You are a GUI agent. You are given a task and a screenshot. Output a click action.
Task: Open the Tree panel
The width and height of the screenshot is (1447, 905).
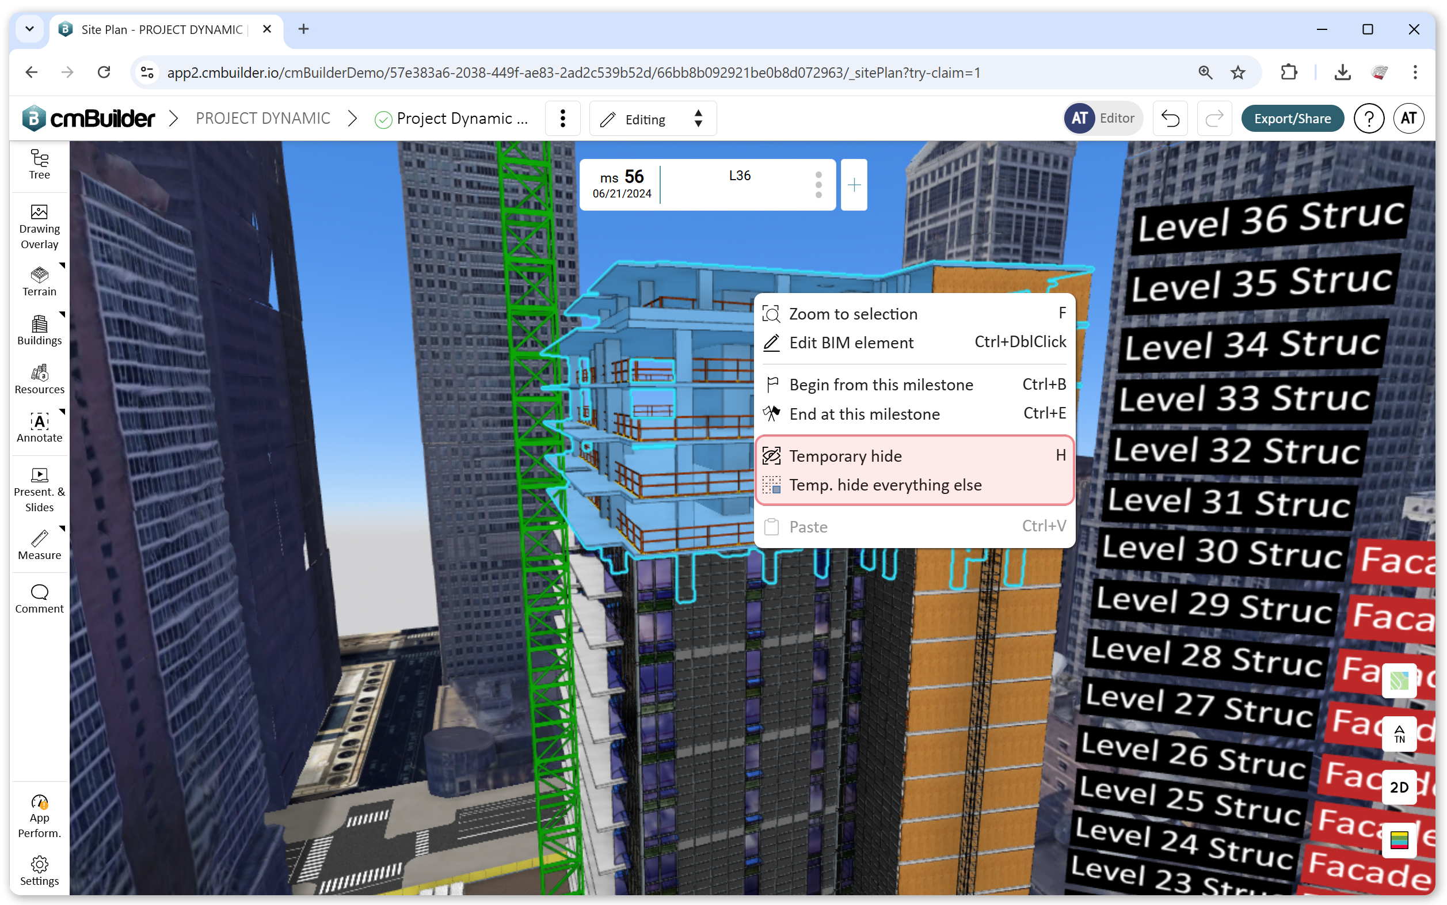click(x=40, y=164)
